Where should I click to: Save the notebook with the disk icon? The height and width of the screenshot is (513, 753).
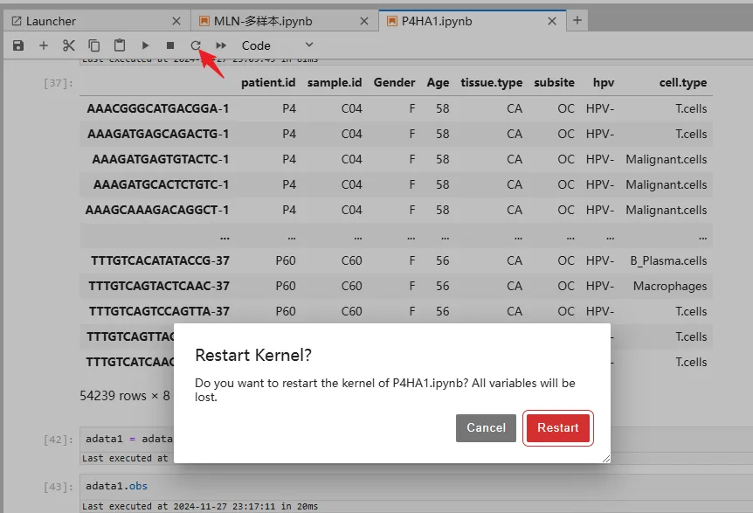[18, 45]
